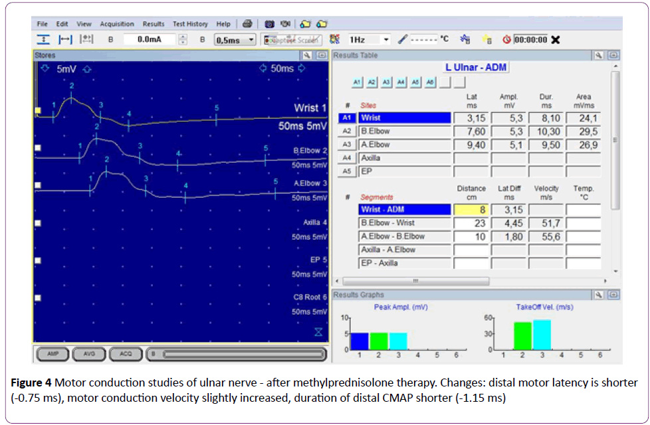The height and width of the screenshot is (425, 650).
Task: Open the Acquisition menu
Action: (x=117, y=24)
